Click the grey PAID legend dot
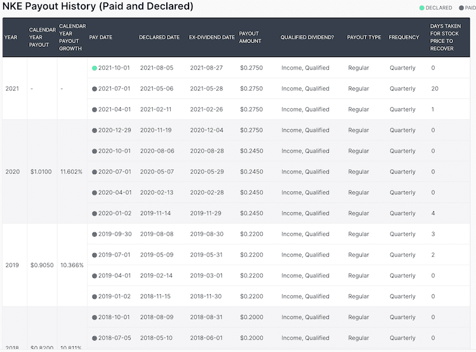This screenshot has height=352, width=476. pyautogui.click(x=461, y=8)
